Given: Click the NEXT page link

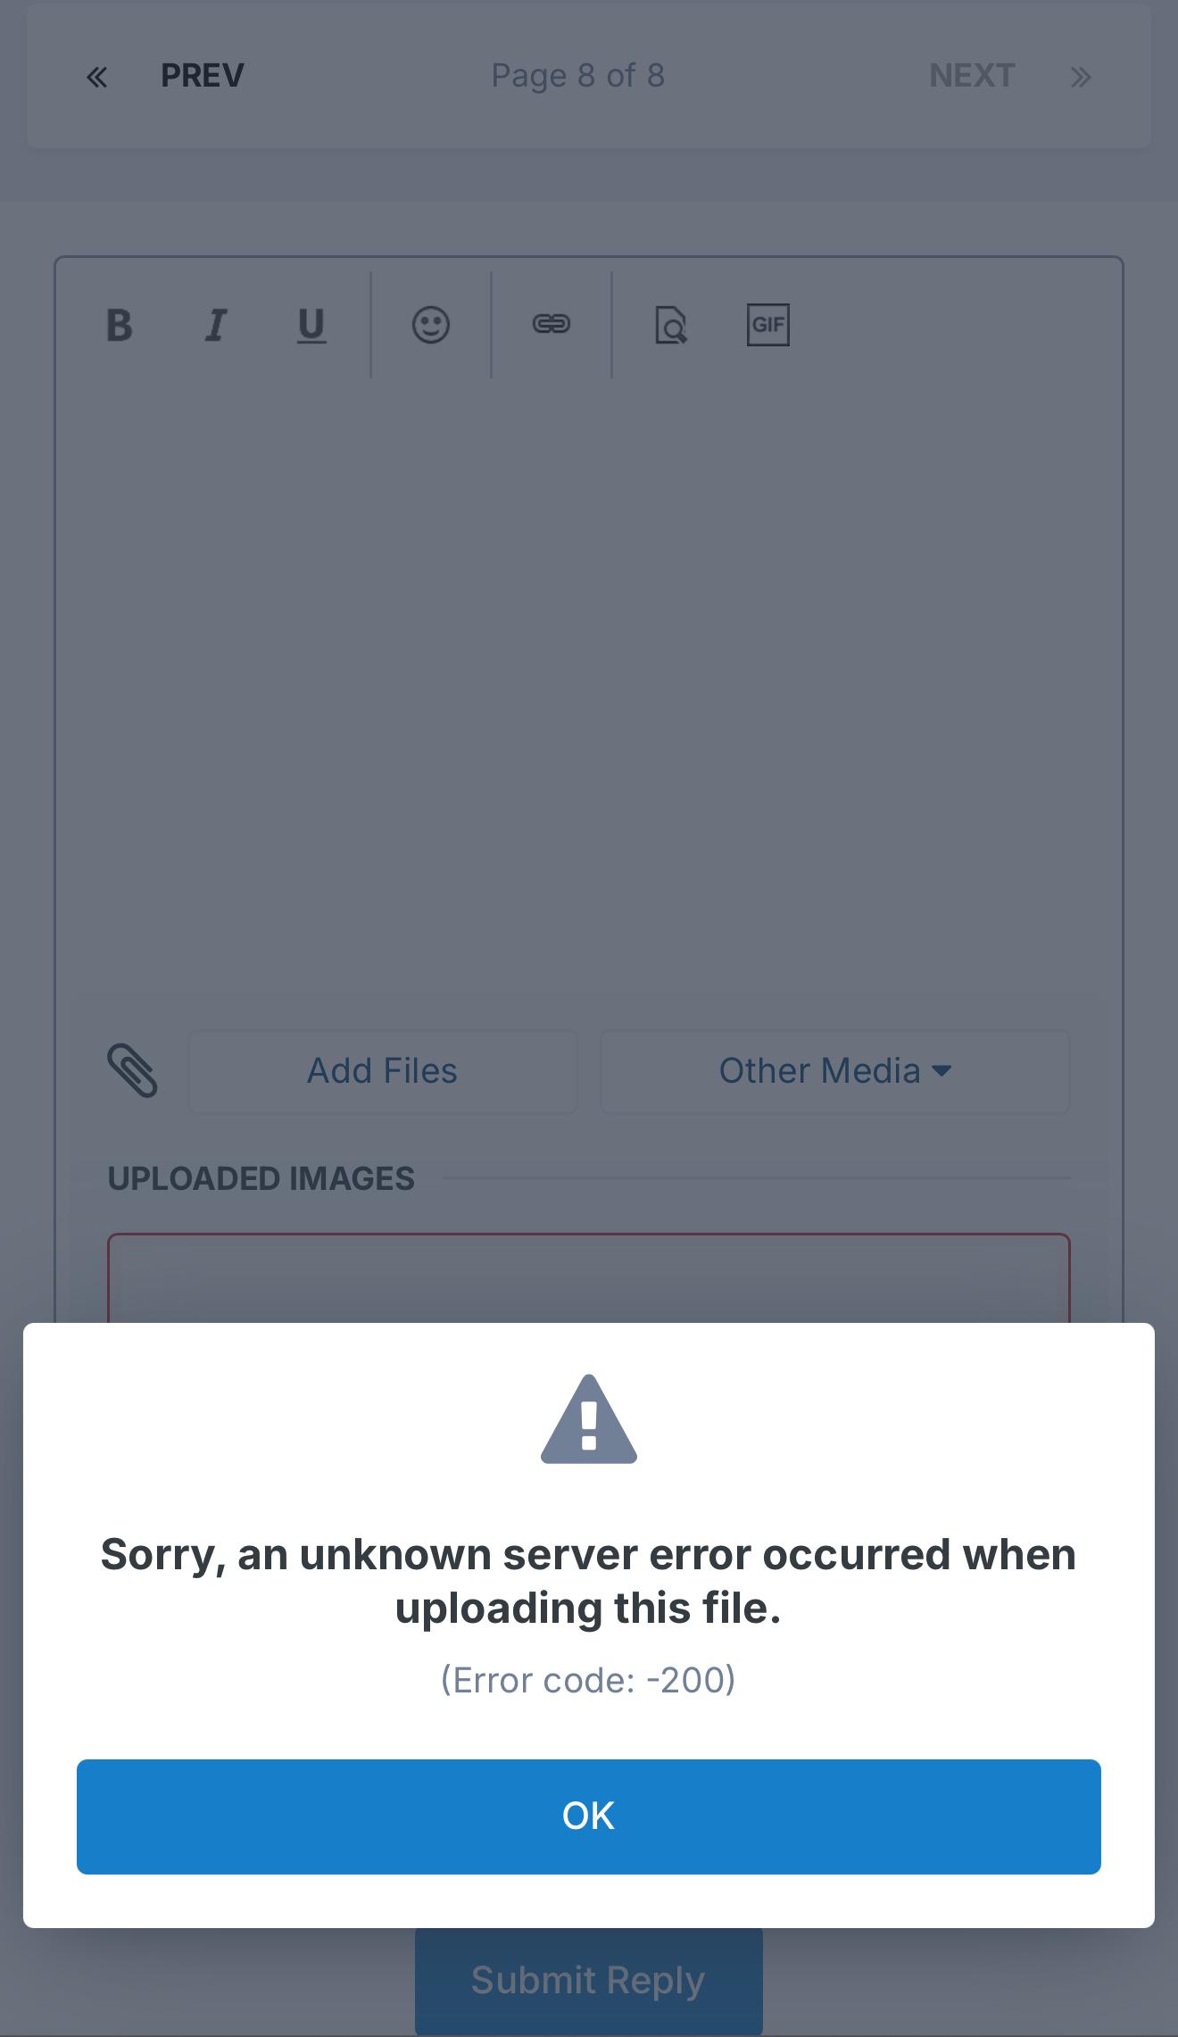Looking at the screenshot, I should 972,76.
